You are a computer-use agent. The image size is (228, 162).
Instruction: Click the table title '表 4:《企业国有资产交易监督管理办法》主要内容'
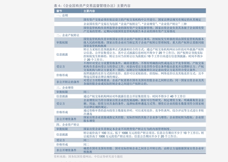pyautogui.click(x=92, y=6)
